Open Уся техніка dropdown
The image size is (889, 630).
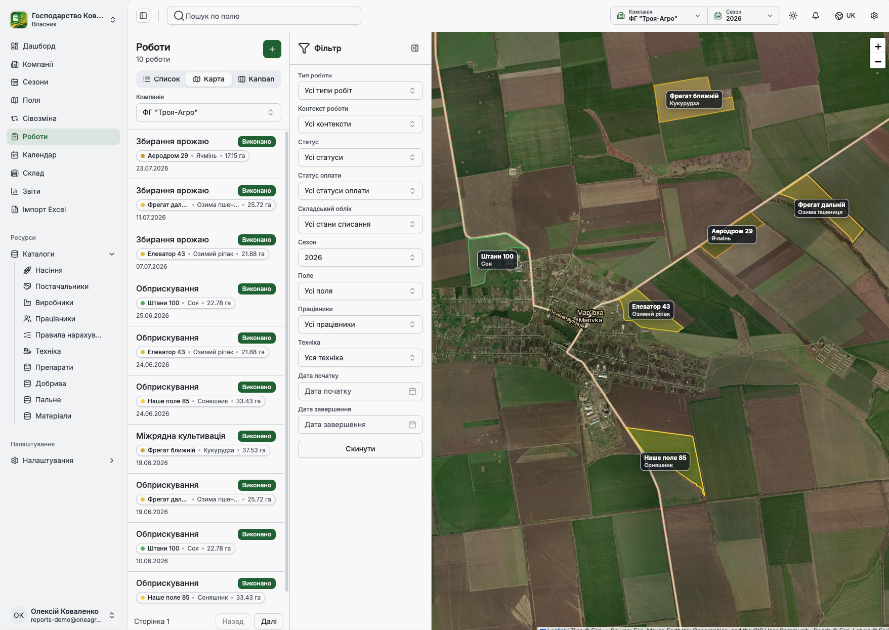click(x=360, y=358)
